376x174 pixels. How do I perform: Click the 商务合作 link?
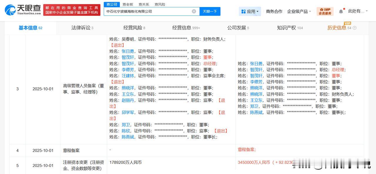(274, 11)
